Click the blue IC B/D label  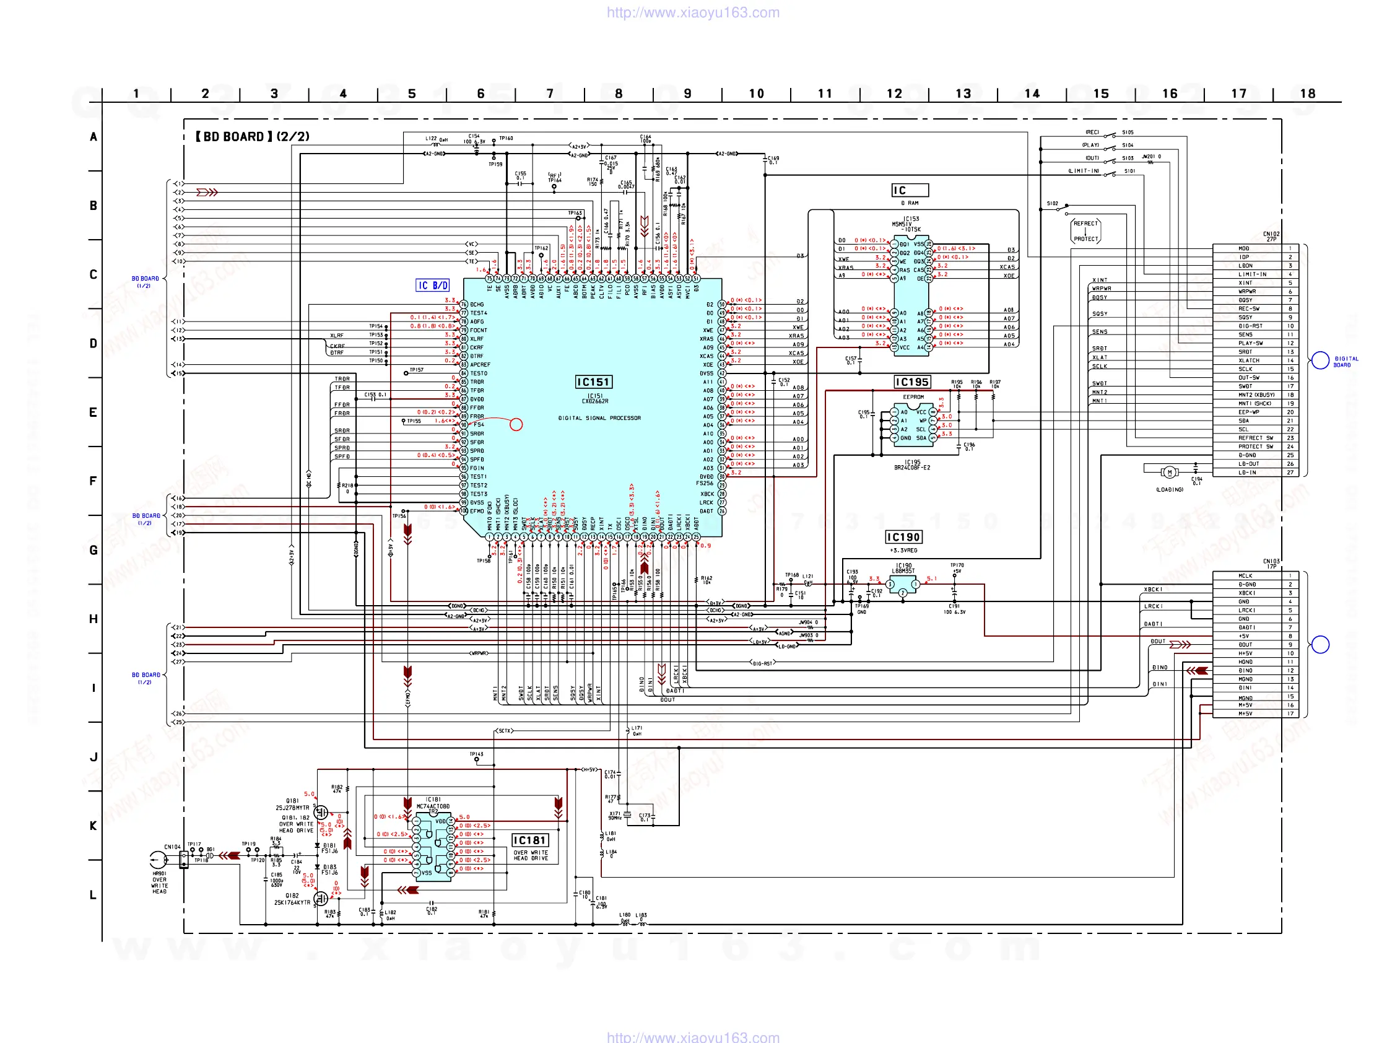click(x=433, y=286)
